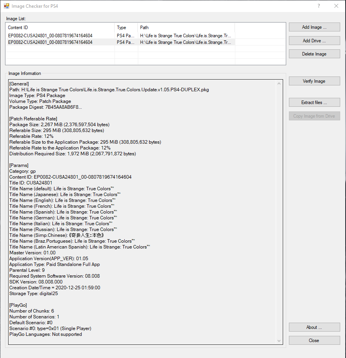This screenshot has height=358, width=346.
Task: Click the Type column header
Action: (x=126, y=28)
